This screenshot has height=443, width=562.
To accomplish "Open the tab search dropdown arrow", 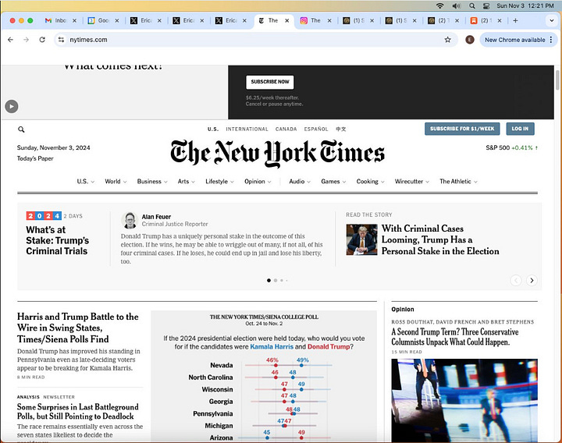I will [x=552, y=20].
